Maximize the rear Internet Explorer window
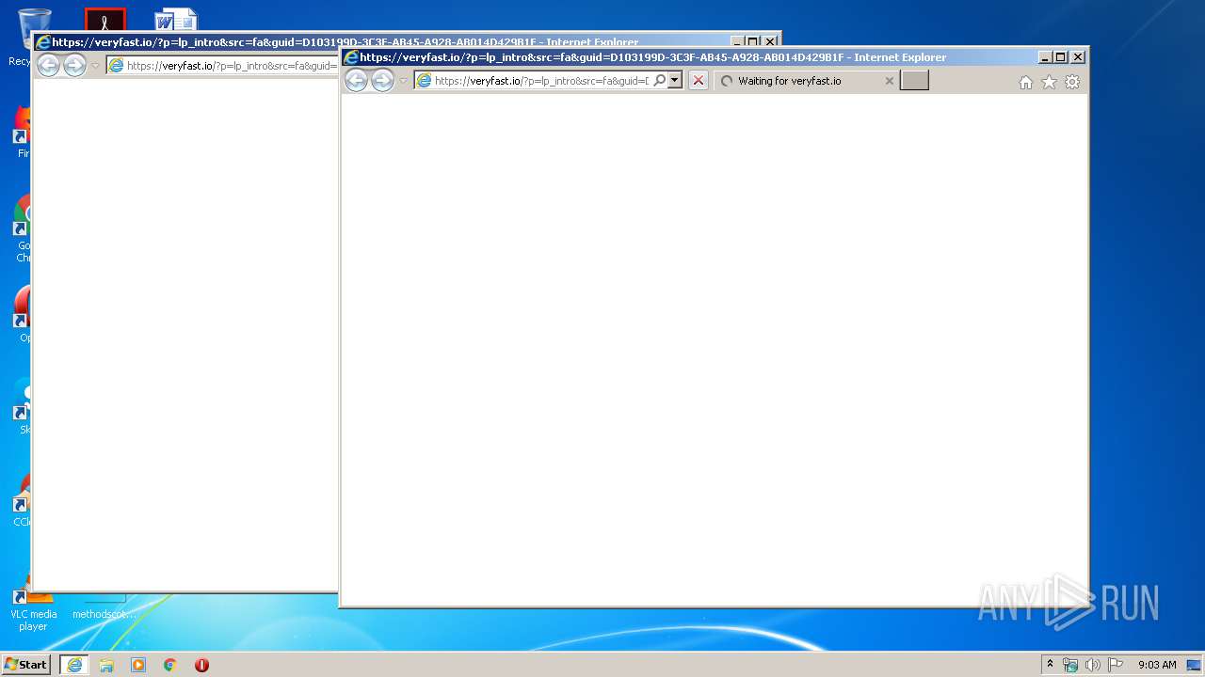1205x677 pixels. pos(753,42)
